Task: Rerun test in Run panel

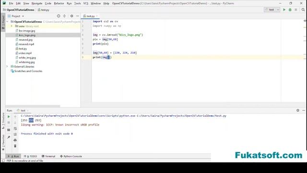Action: click(x=9, y=117)
